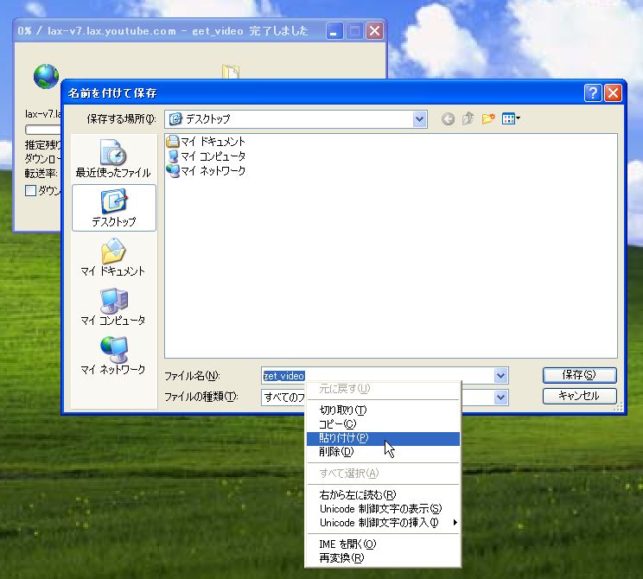Go up one folder level icon
The image size is (643, 579).
(x=468, y=119)
